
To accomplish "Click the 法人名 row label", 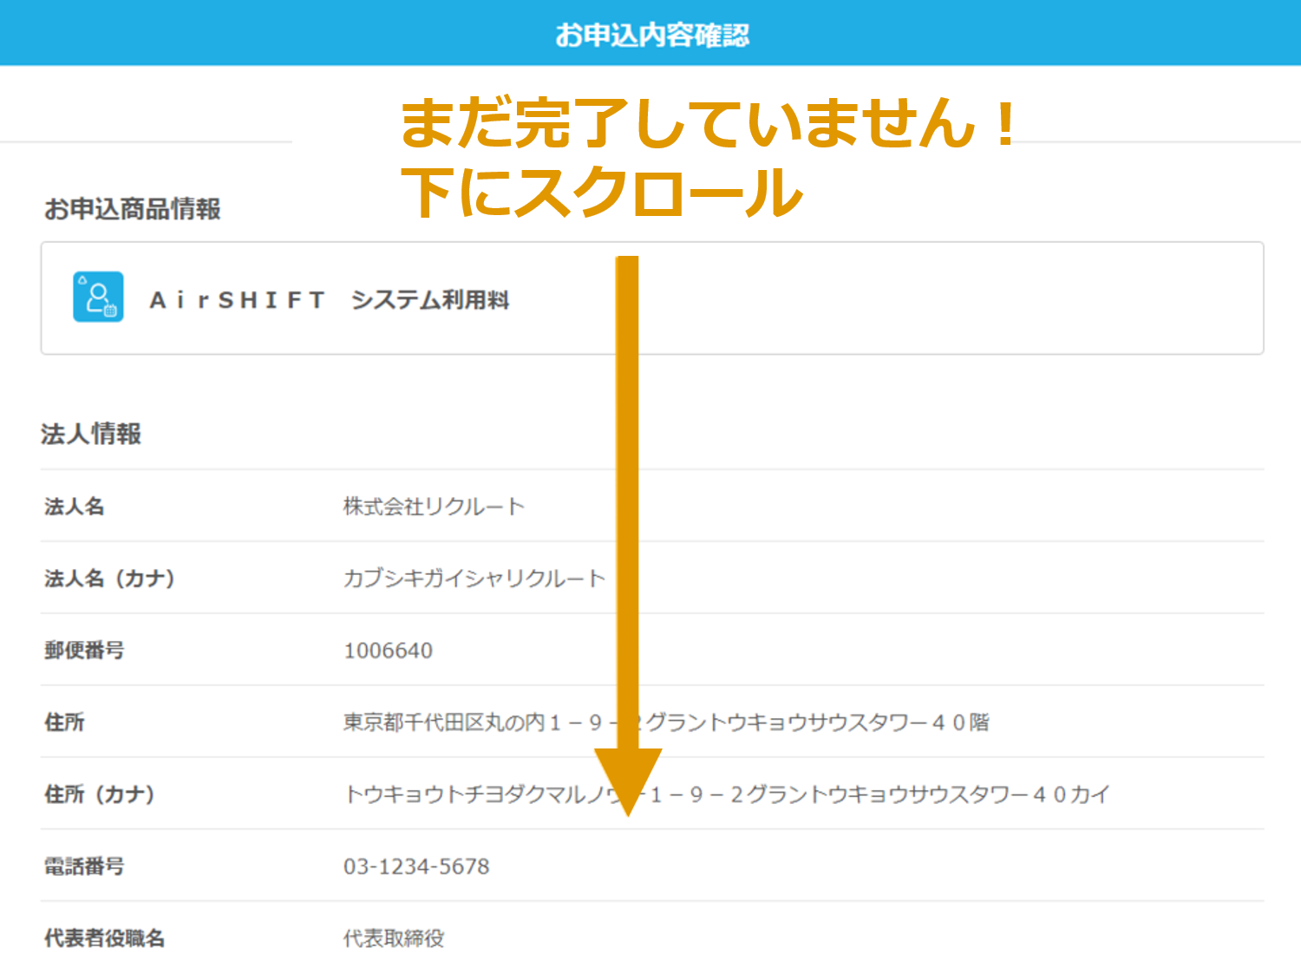I will (75, 507).
